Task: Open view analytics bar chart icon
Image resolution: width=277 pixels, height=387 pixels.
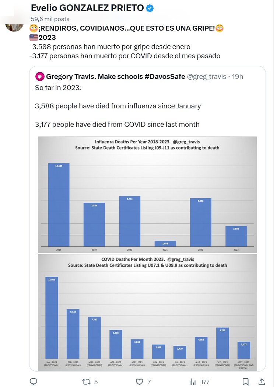Action: pyautogui.click(x=193, y=381)
